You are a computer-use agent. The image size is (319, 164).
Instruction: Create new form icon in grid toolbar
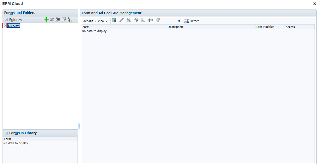tap(114, 20)
